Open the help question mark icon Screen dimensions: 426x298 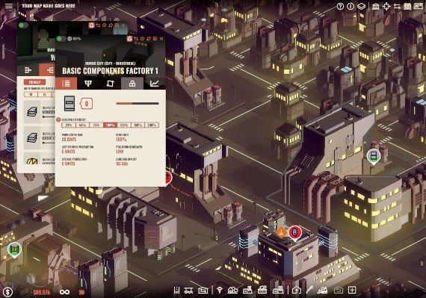340,6
